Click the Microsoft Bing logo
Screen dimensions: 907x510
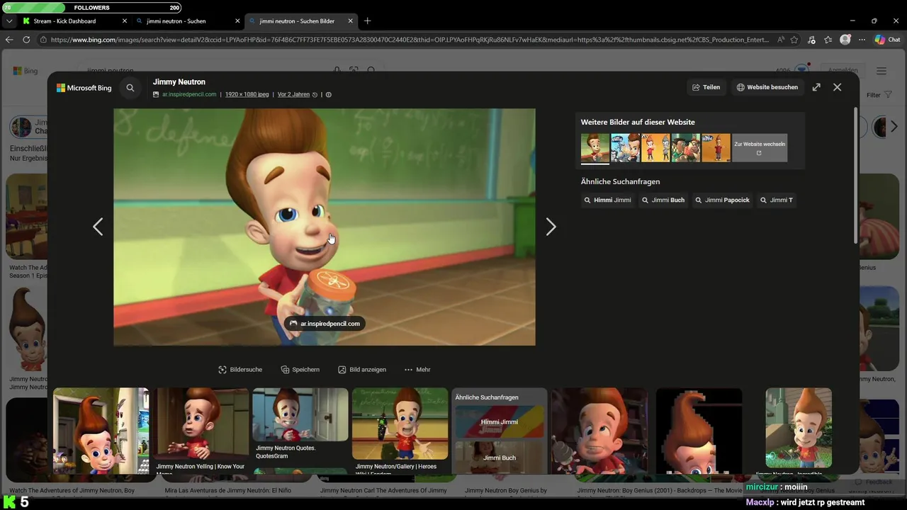[84, 88]
